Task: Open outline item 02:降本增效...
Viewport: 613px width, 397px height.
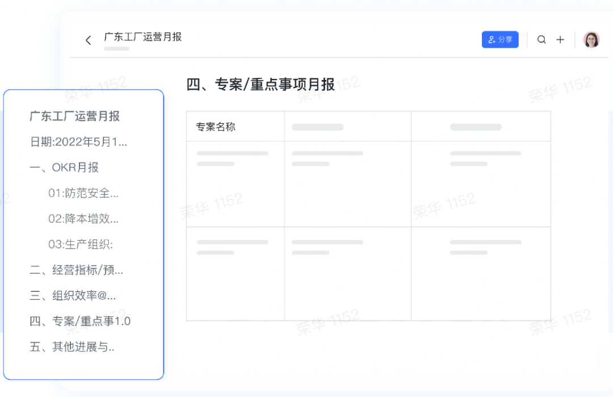Action: coord(83,219)
